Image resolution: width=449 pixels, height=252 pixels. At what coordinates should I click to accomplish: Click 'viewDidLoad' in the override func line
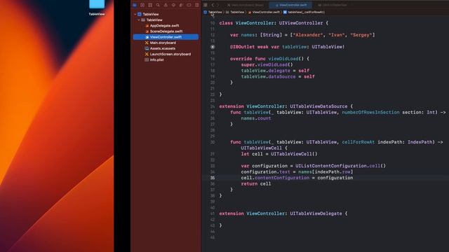point(283,59)
